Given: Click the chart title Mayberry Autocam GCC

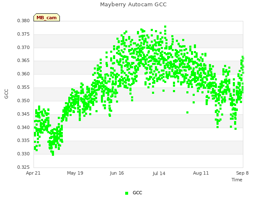Looking at the screenshot, I should coord(133,5).
